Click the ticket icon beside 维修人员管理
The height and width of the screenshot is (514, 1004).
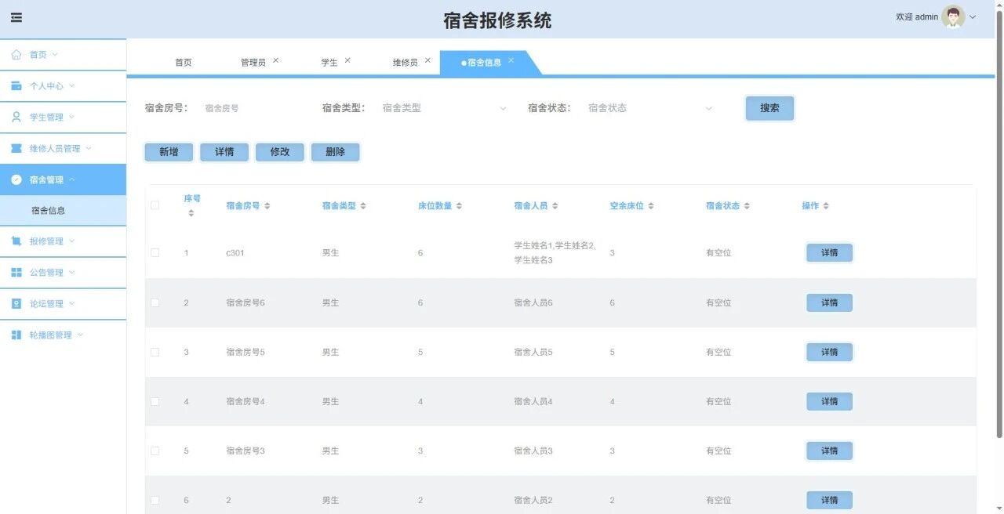[16, 148]
